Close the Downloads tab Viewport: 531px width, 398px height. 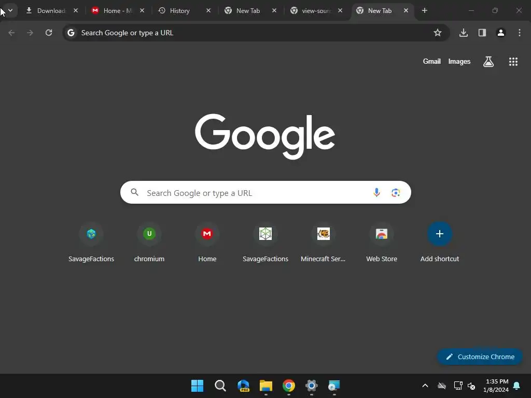(76, 10)
